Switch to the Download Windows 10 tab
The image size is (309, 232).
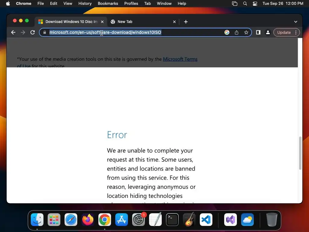click(x=71, y=22)
